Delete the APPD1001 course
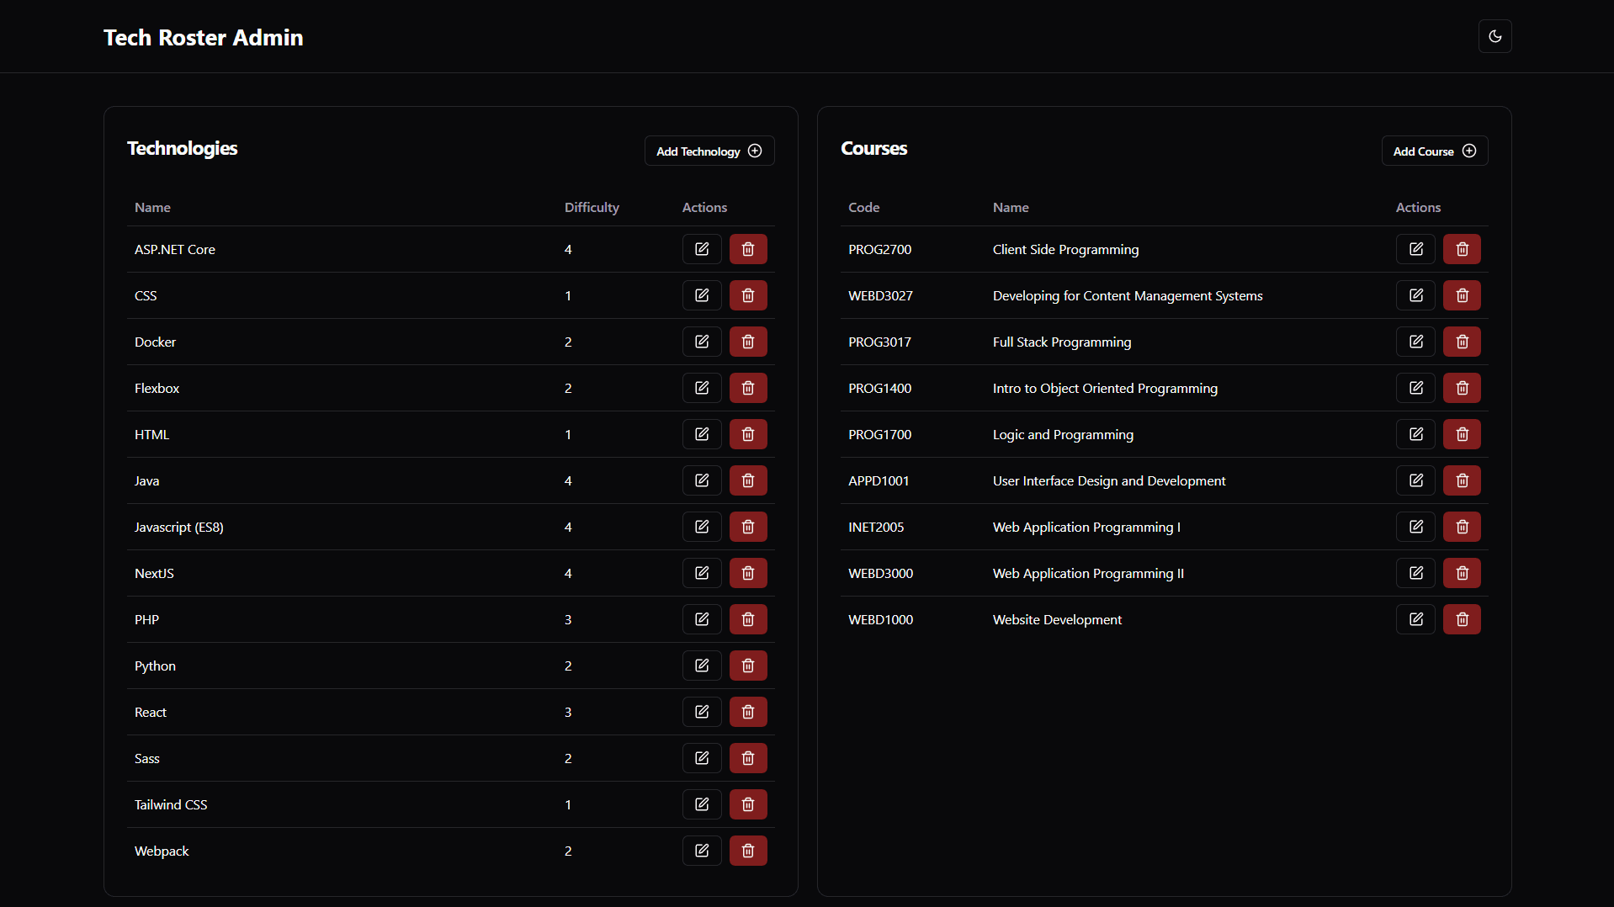 [1462, 480]
